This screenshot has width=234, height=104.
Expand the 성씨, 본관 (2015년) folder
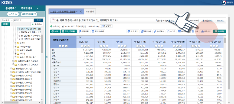click(x=15, y=57)
